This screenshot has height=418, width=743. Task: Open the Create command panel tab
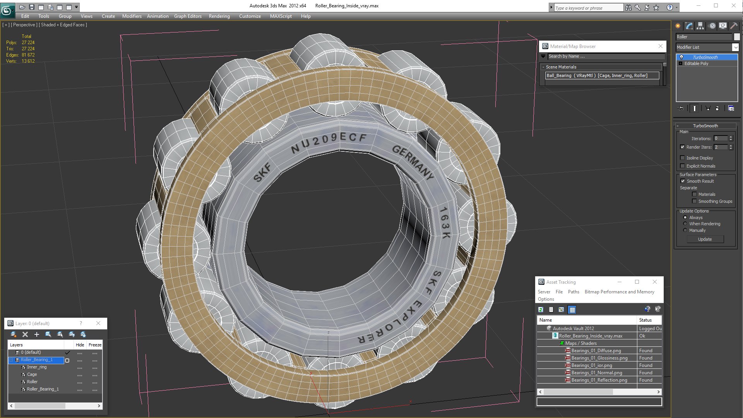click(678, 26)
